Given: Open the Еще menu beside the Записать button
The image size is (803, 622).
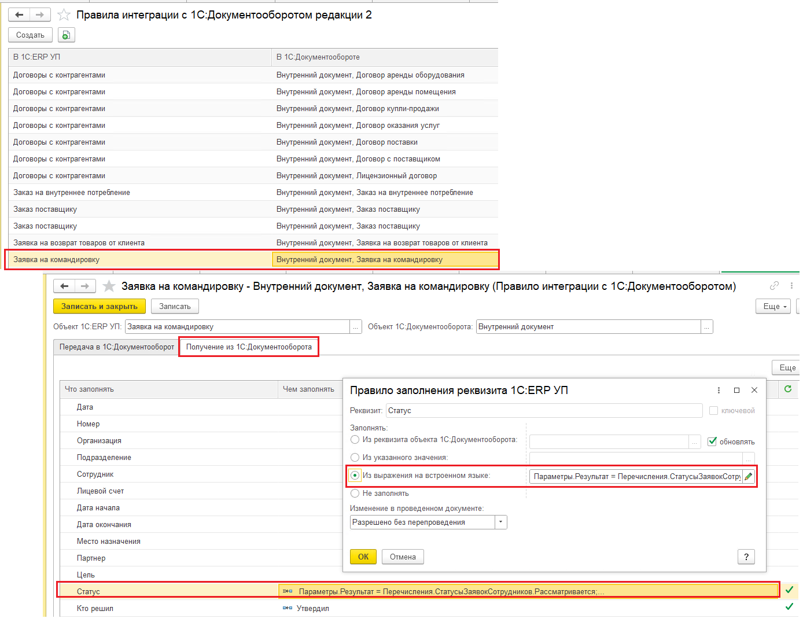Looking at the screenshot, I should [x=773, y=307].
